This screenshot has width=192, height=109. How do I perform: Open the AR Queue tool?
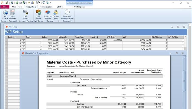(x=5, y=15)
